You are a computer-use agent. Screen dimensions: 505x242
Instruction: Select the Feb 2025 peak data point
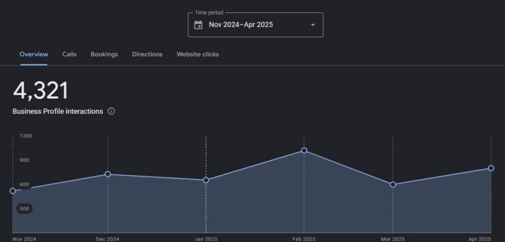coord(304,150)
